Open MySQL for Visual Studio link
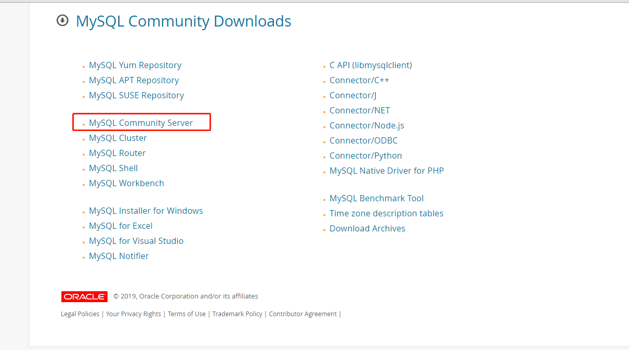Screen dimensions: 629x350 [136, 241]
